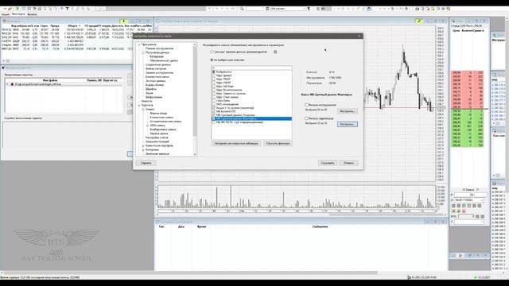
Task: Click the help icon beside the first radio option
Action: click(x=275, y=52)
